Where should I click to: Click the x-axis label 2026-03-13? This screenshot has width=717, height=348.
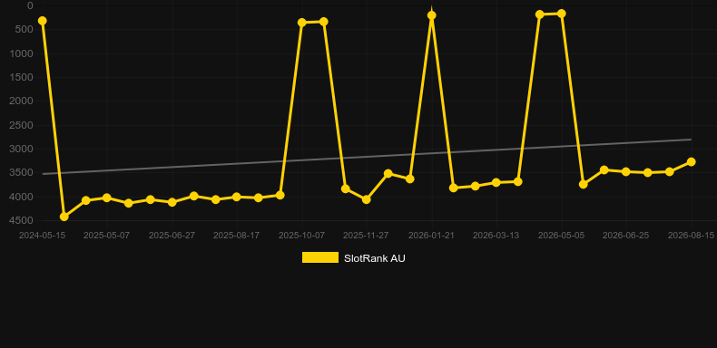[x=496, y=236]
